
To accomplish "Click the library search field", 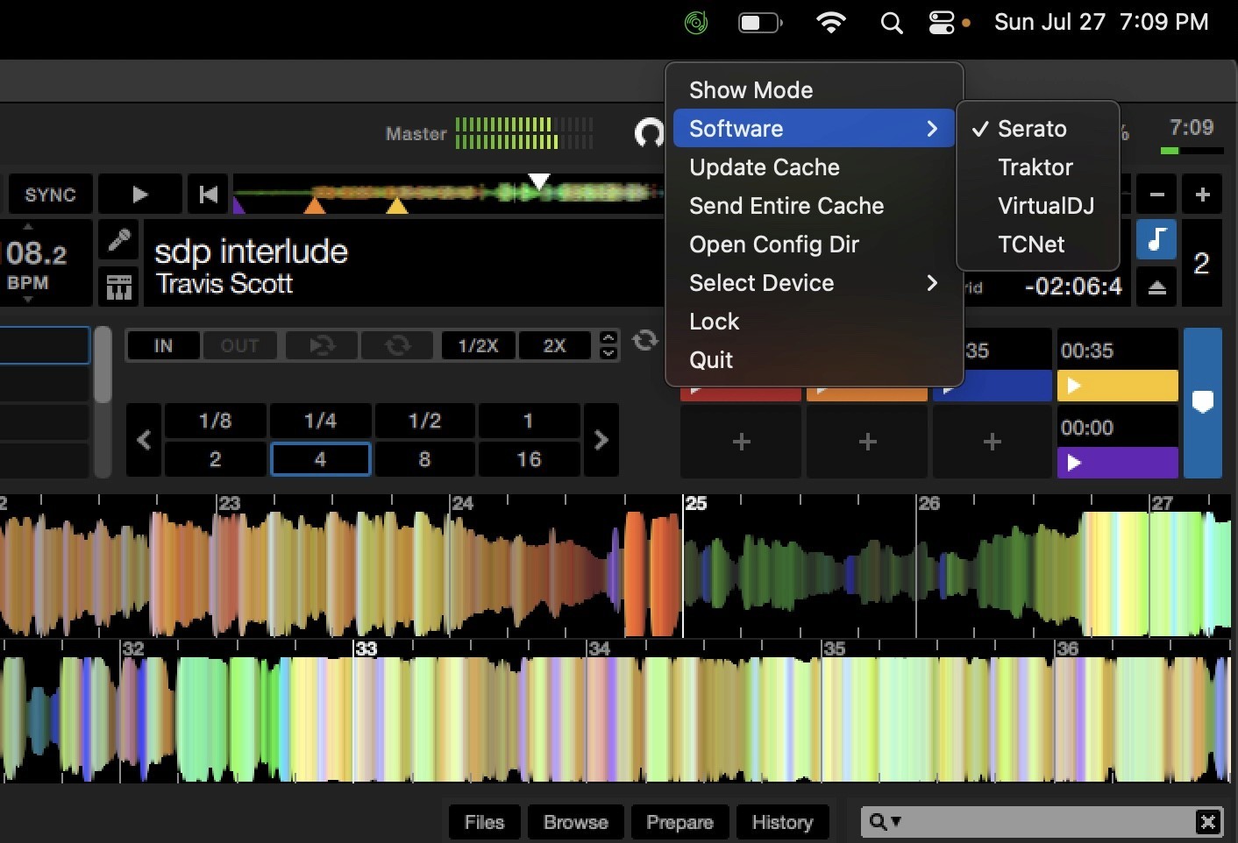I will click(x=1042, y=822).
